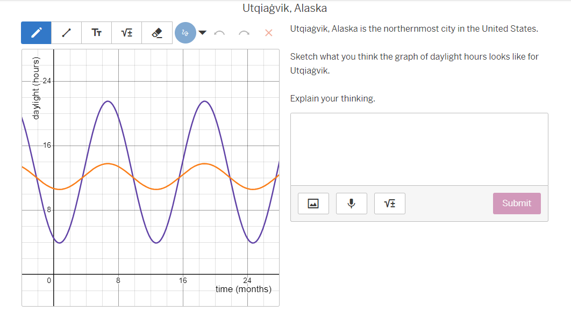Image resolution: width=571 pixels, height=312 pixels.
Task: Open math input for your explanation
Action: [389, 203]
